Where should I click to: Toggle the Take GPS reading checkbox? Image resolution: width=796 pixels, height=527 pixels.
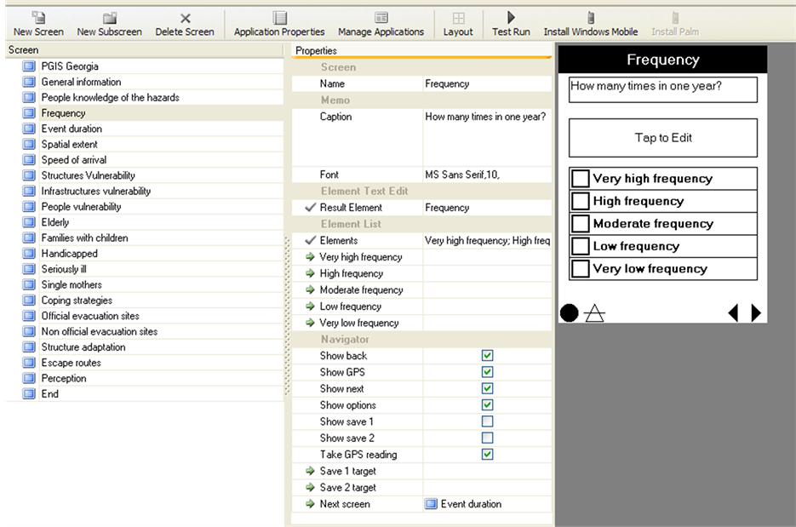[x=487, y=455]
